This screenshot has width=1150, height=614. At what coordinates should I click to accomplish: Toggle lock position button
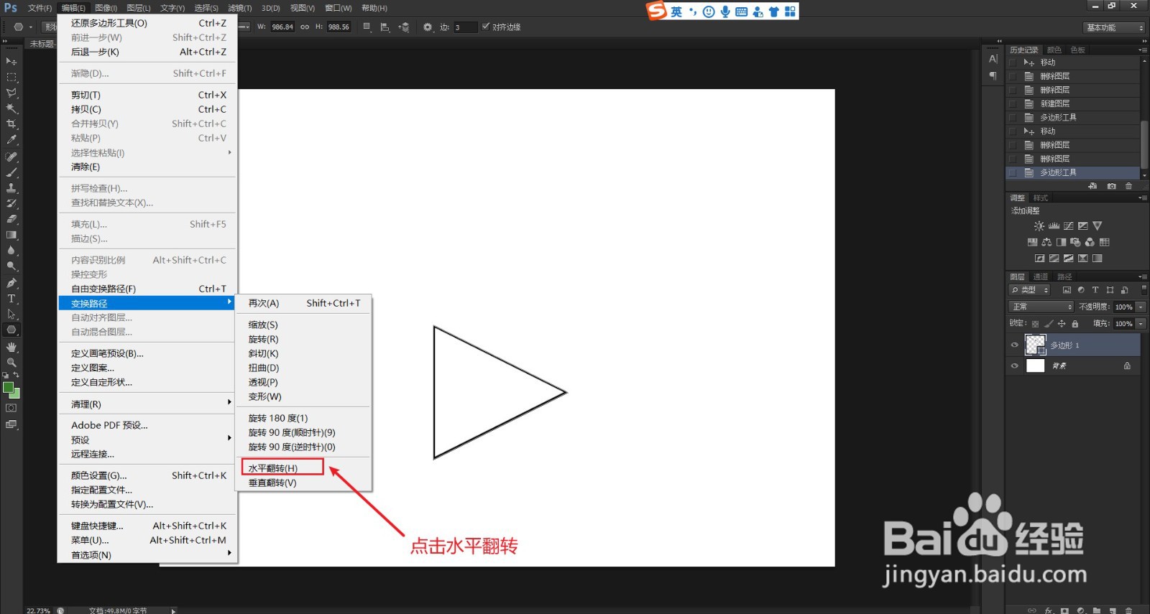[1062, 324]
